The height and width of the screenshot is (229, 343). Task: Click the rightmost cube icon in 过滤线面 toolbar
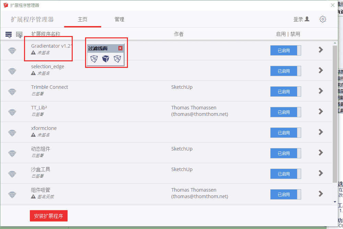pos(117,59)
